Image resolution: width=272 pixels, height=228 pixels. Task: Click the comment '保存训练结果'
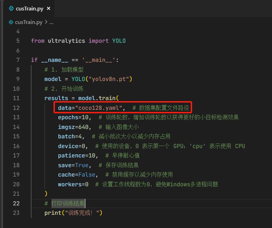(122, 165)
